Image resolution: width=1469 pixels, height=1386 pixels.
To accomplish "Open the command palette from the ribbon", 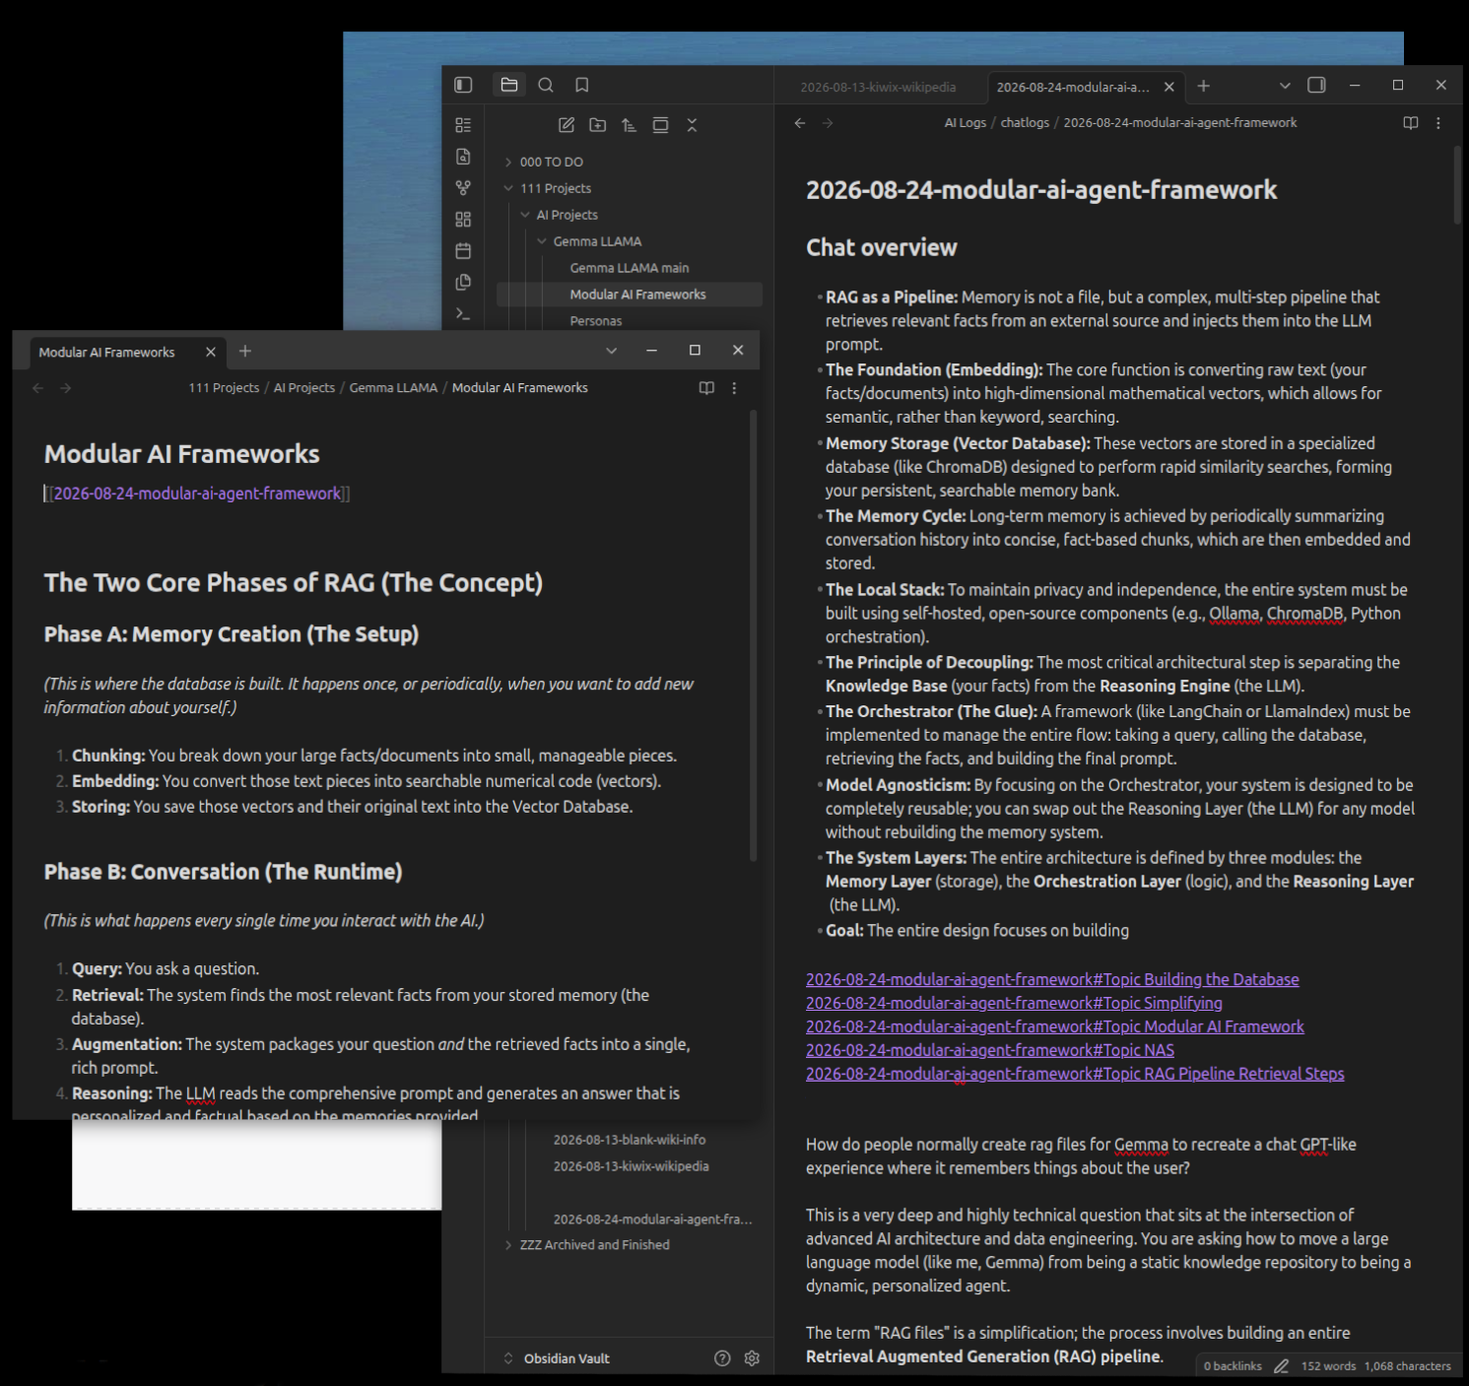I will [x=463, y=314].
